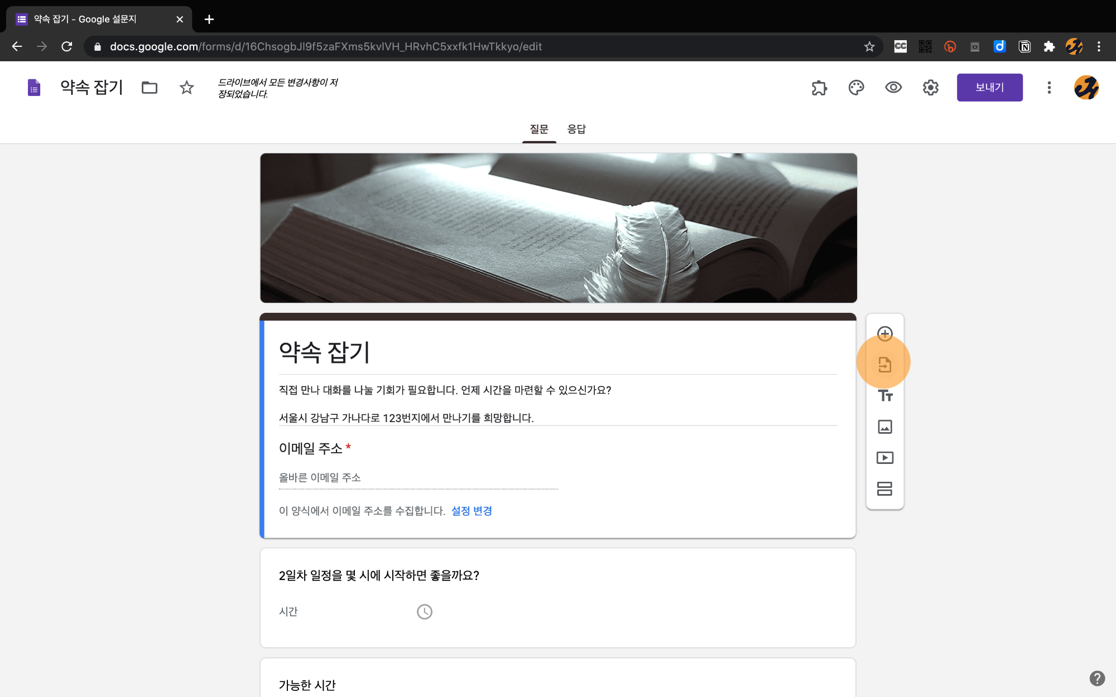Open Chrome's three-dot browser menu
This screenshot has height=697, width=1116.
pos(1099,47)
